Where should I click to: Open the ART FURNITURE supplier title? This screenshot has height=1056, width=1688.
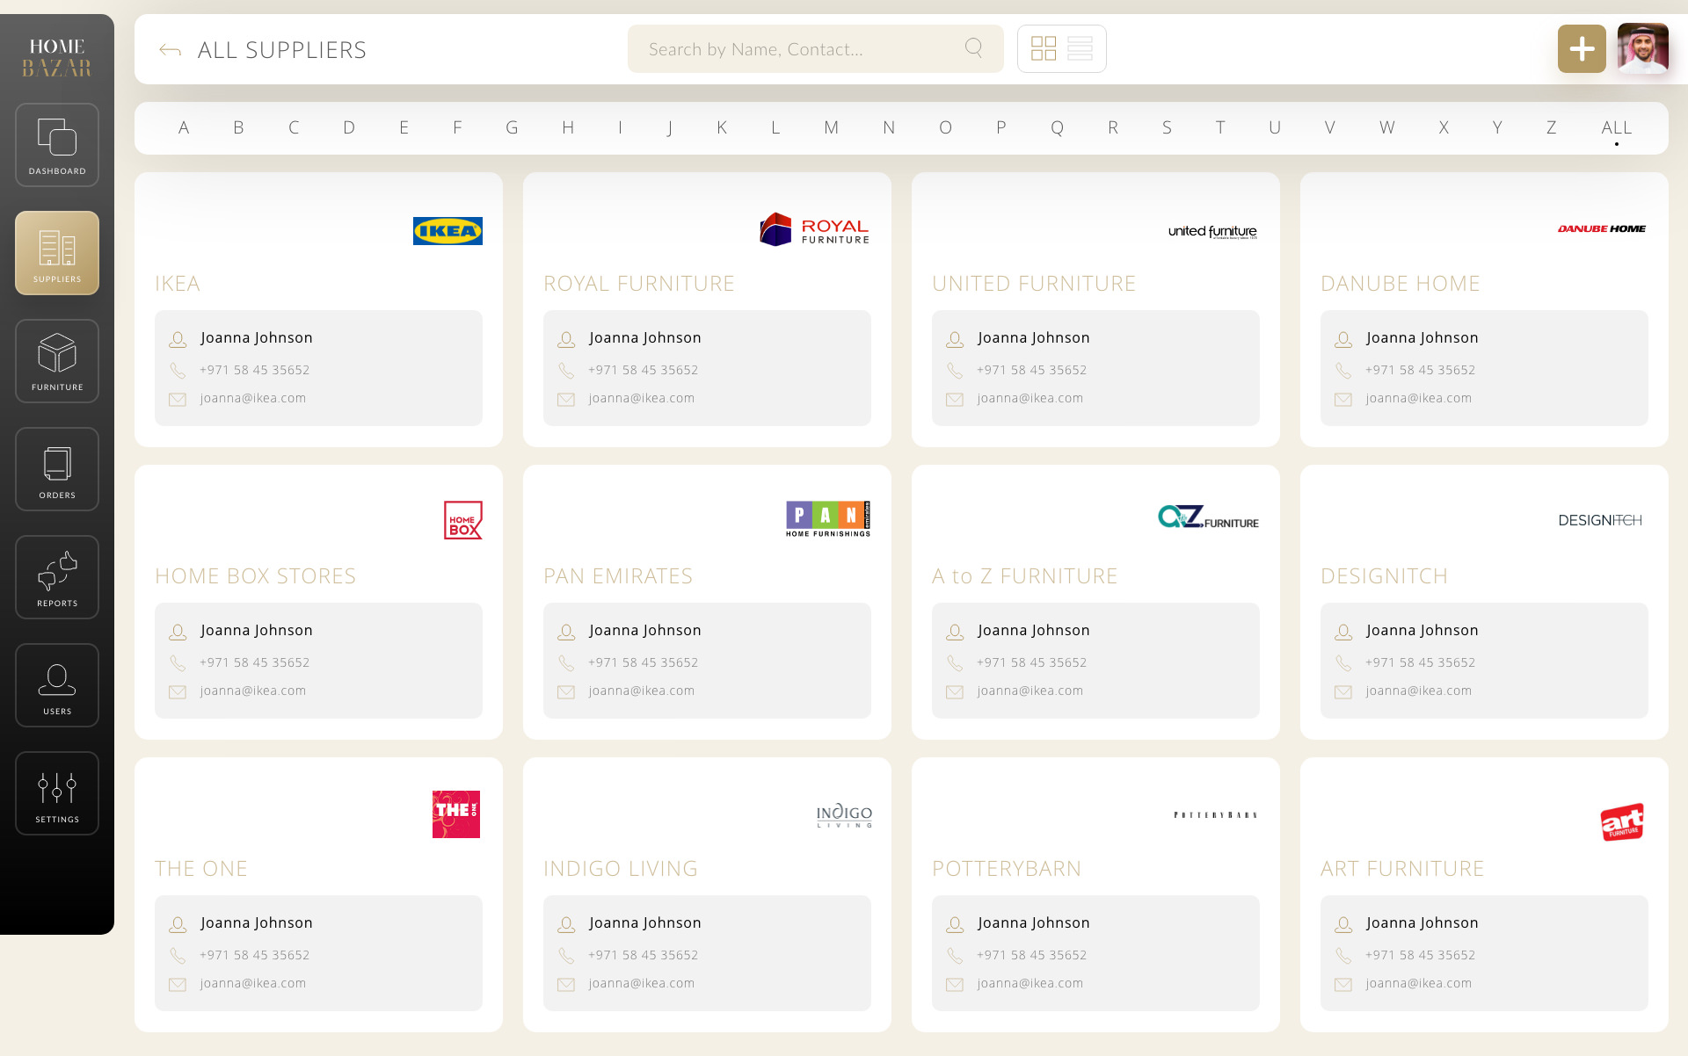pos(1402,869)
